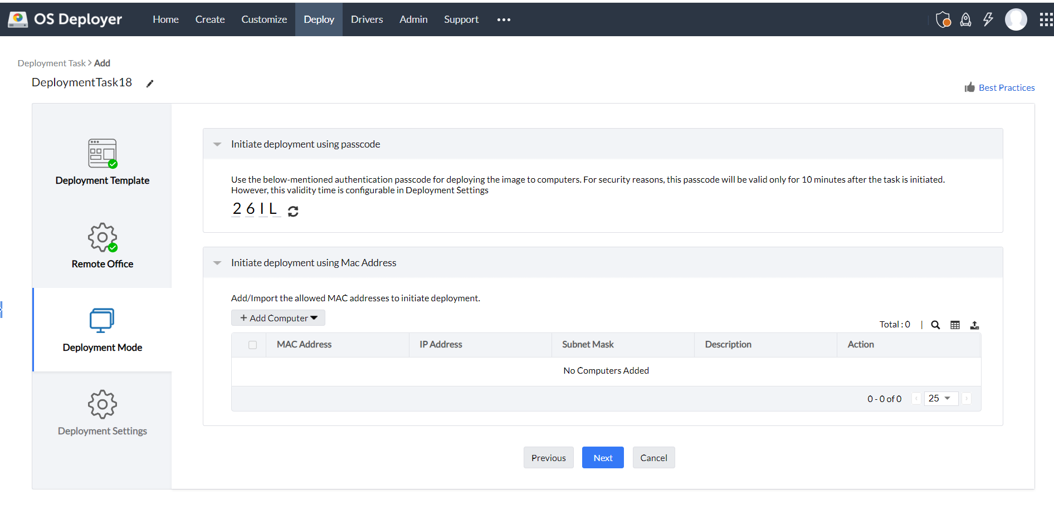Click the Best Practices link
This screenshot has height=529, width=1054.
(x=1006, y=87)
